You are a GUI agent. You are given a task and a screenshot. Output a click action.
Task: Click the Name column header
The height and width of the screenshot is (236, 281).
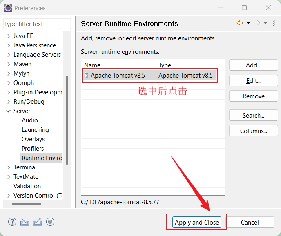tap(118, 65)
